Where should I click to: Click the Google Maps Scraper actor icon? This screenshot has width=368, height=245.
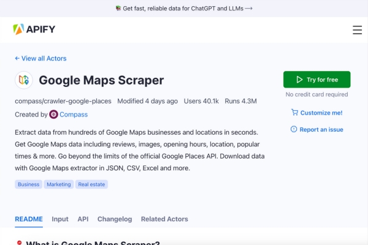tap(24, 80)
